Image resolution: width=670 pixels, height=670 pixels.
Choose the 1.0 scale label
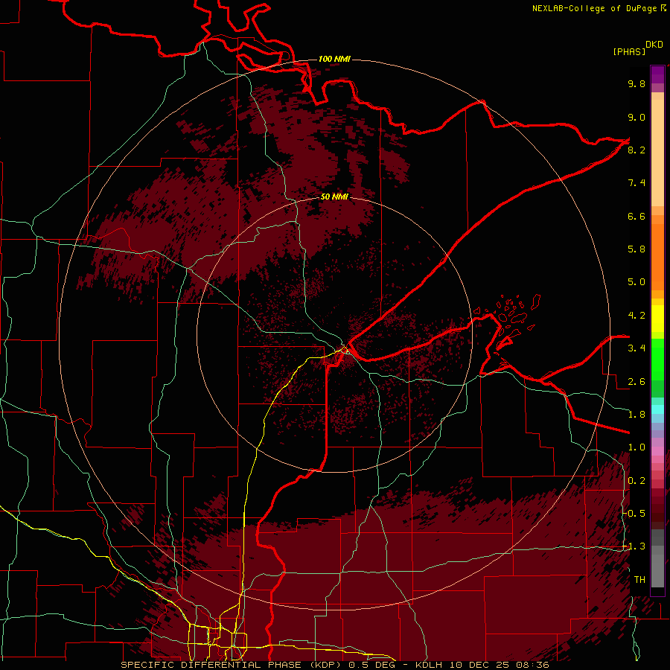point(636,447)
